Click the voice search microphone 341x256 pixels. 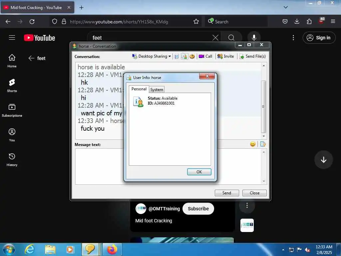click(254, 38)
